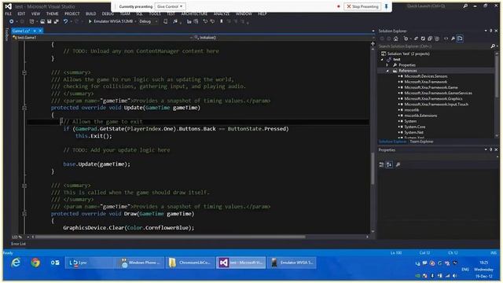Select Microsoft.Xna.Framework.Graphics reference

coord(433,99)
